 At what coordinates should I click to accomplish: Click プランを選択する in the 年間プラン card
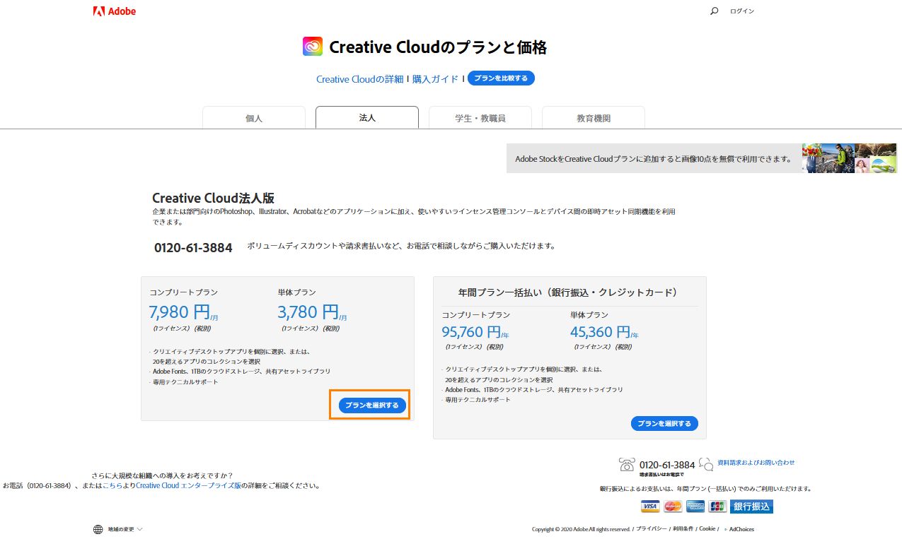click(x=664, y=424)
